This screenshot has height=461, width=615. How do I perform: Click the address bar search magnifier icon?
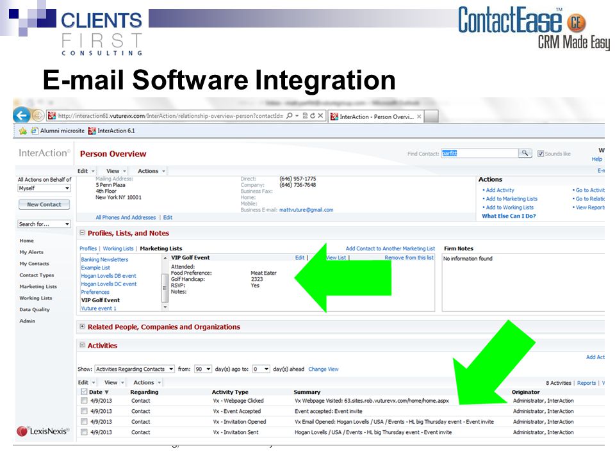(290, 116)
